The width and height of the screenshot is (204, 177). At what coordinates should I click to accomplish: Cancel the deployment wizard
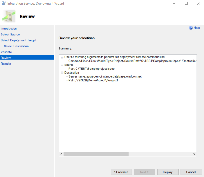tap(191, 172)
